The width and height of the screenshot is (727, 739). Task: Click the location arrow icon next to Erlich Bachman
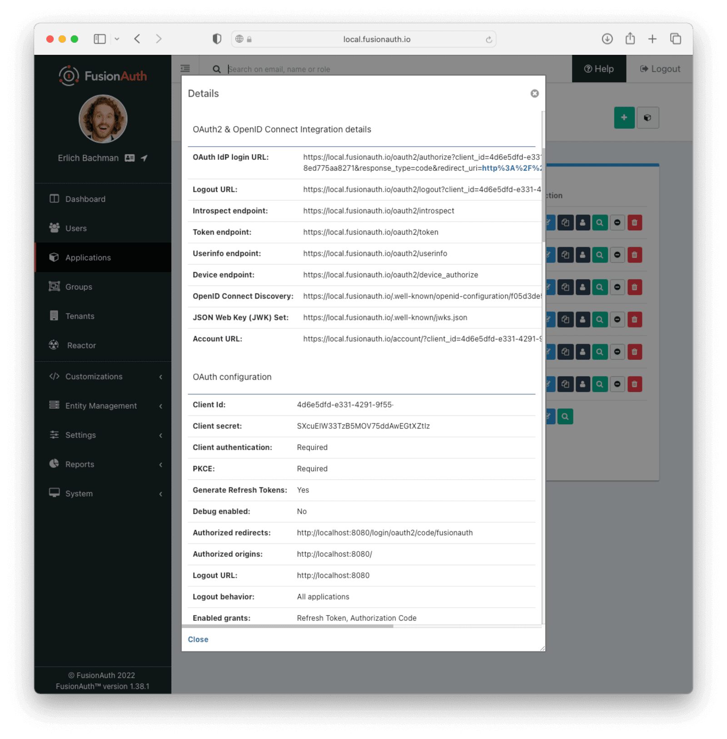[x=144, y=158]
